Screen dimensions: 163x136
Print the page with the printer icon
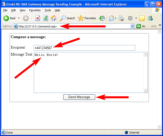click(x=121, y=18)
